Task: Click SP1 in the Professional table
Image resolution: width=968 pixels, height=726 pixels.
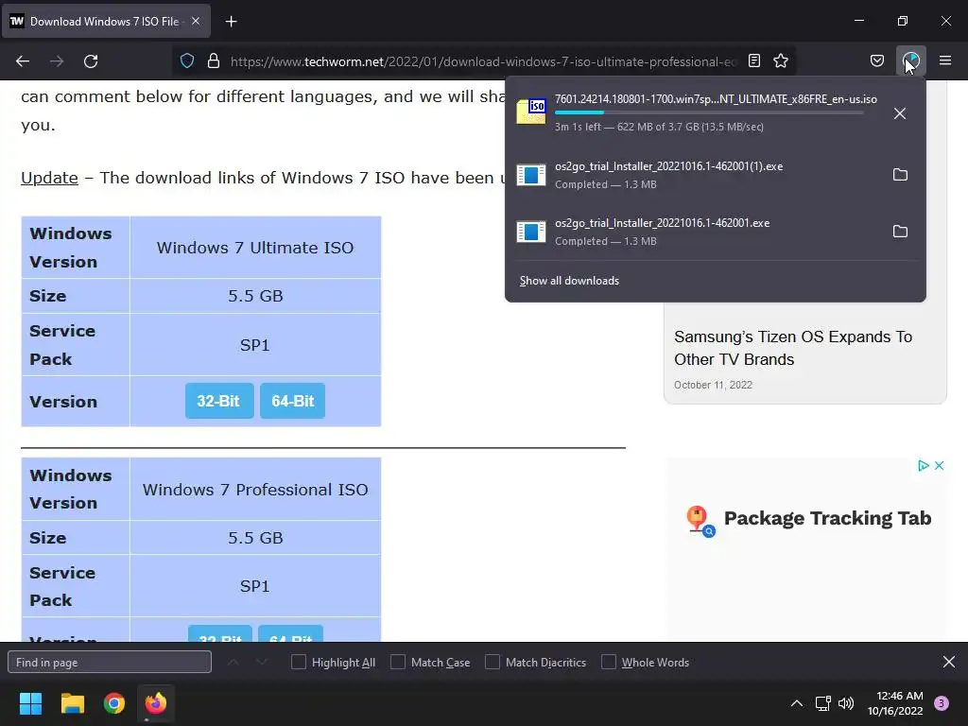Action: pos(255,586)
